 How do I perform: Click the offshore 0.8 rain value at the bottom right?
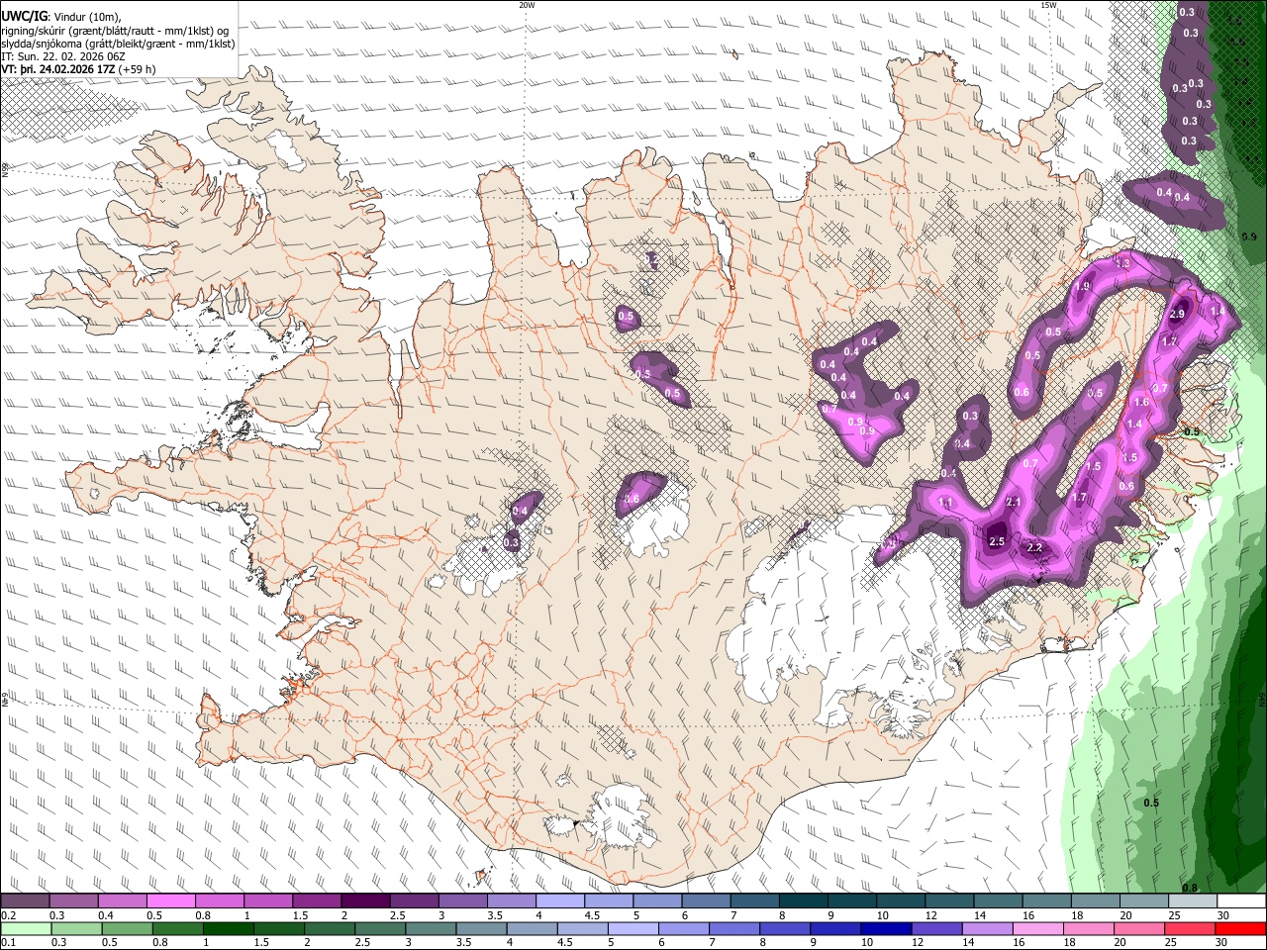[1190, 888]
